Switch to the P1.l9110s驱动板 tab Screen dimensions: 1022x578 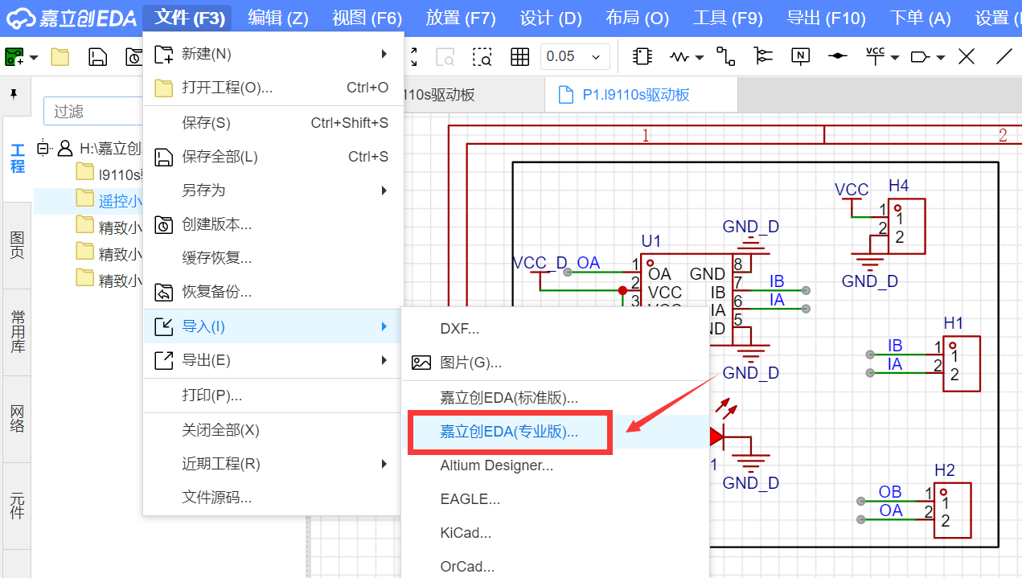641,95
